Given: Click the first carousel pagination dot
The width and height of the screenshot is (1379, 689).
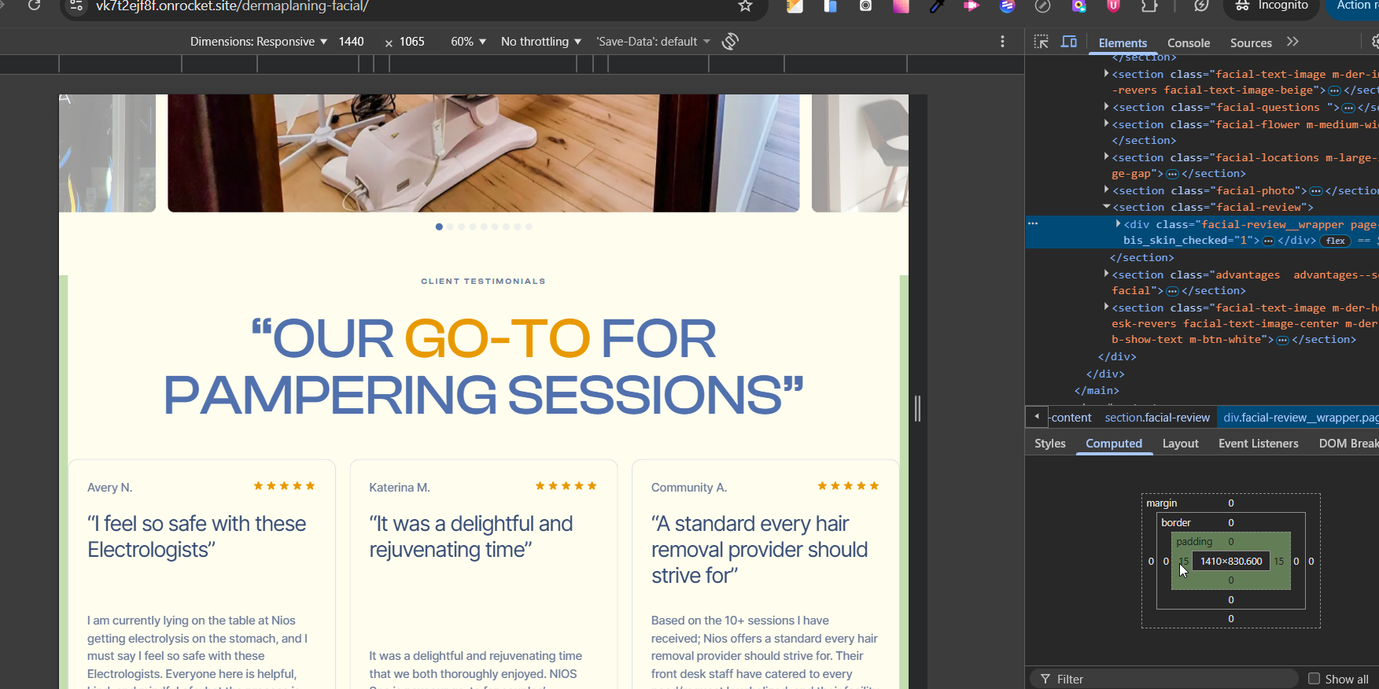Looking at the screenshot, I should (439, 227).
